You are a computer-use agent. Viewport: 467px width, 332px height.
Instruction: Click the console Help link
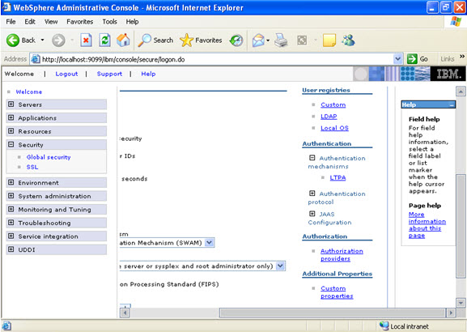click(148, 74)
